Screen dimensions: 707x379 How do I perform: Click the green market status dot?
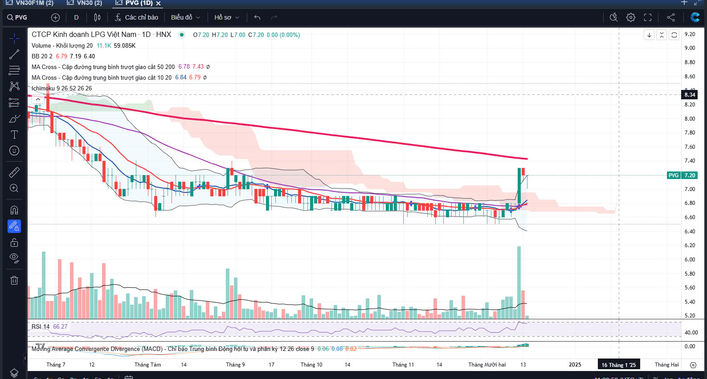click(x=182, y=35)
